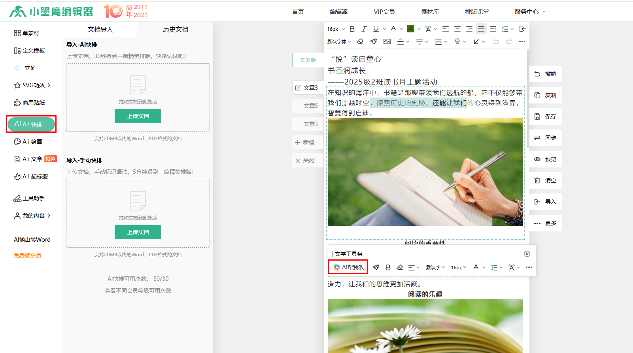Screen dimensions: 633x353
Task: Click the insert image icon
Action: pyautogui.click(x=387, y=41)
